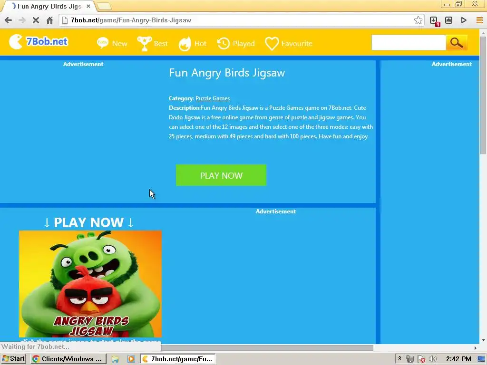This screenshot has width=487, height=365.
Task: Open Favourite games section
Action: coord(289,43)
